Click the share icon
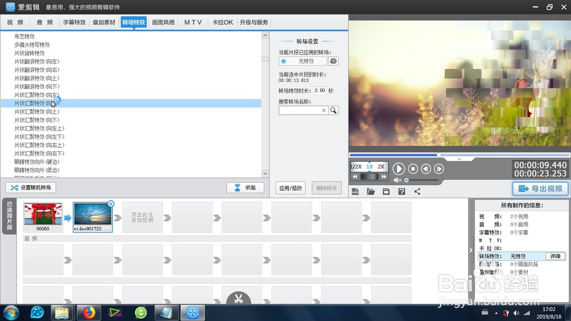The height and width of the screenshot is (321, 571). click(417, 191)
